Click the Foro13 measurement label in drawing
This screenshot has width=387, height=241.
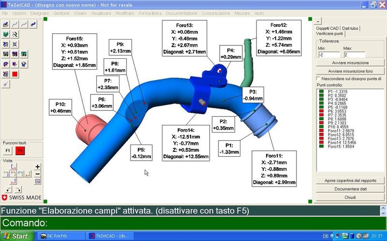pyautogui.click(x=184, y=39)
